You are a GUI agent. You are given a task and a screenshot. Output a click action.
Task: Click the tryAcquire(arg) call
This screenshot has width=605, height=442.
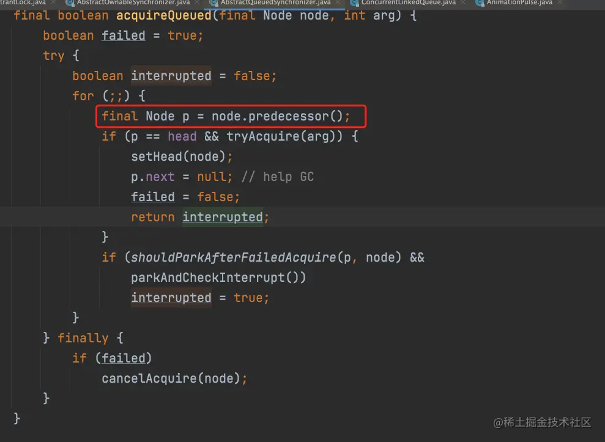click(284, 136)
